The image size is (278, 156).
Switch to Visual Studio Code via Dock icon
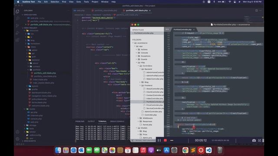coord(208,150)
